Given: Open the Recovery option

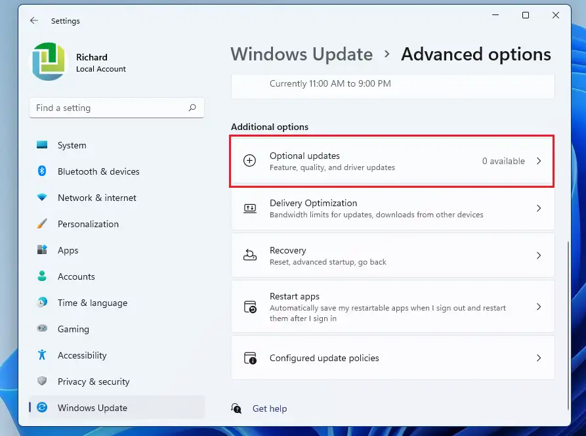Looking at the screenshot, I should coord(393,255).
